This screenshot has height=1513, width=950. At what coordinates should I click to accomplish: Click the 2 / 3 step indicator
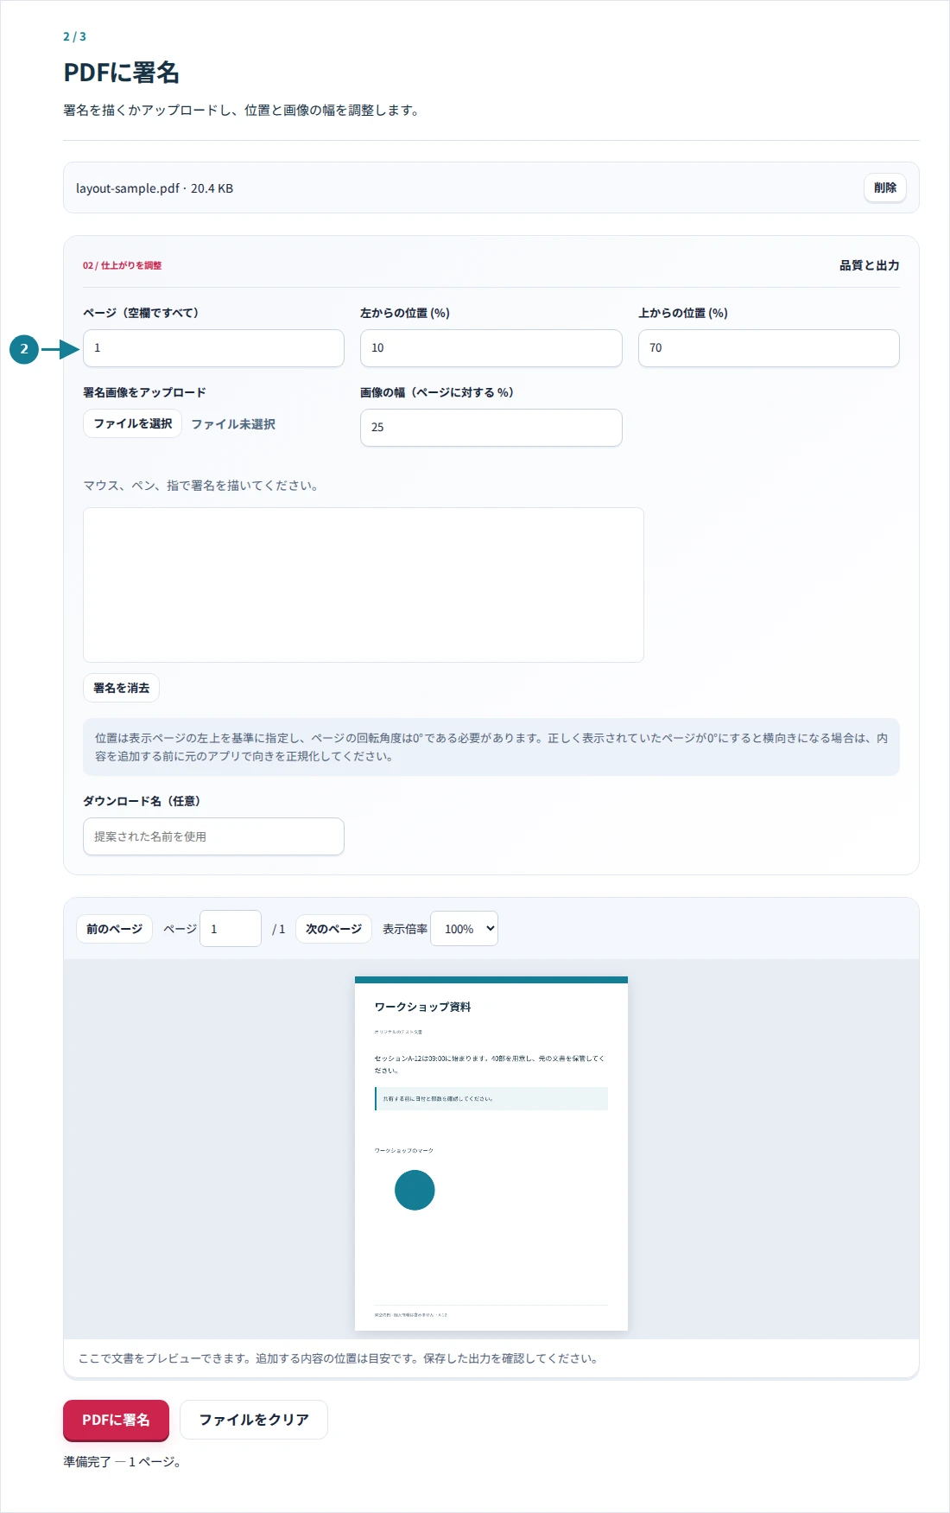pos(74,36)
